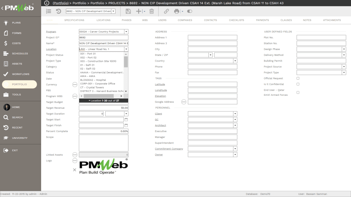Open Workflows module in sidebar
351x197 pixels.
[21, 74]
